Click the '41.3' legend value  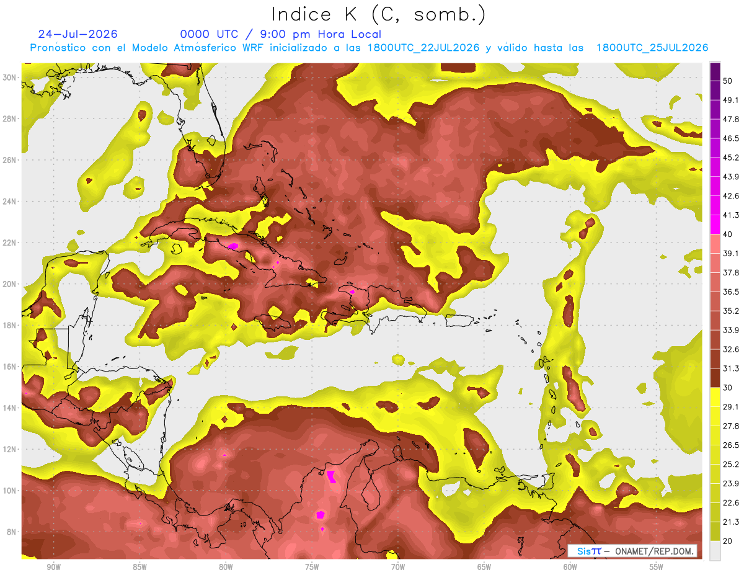click(x=731, y=215)
